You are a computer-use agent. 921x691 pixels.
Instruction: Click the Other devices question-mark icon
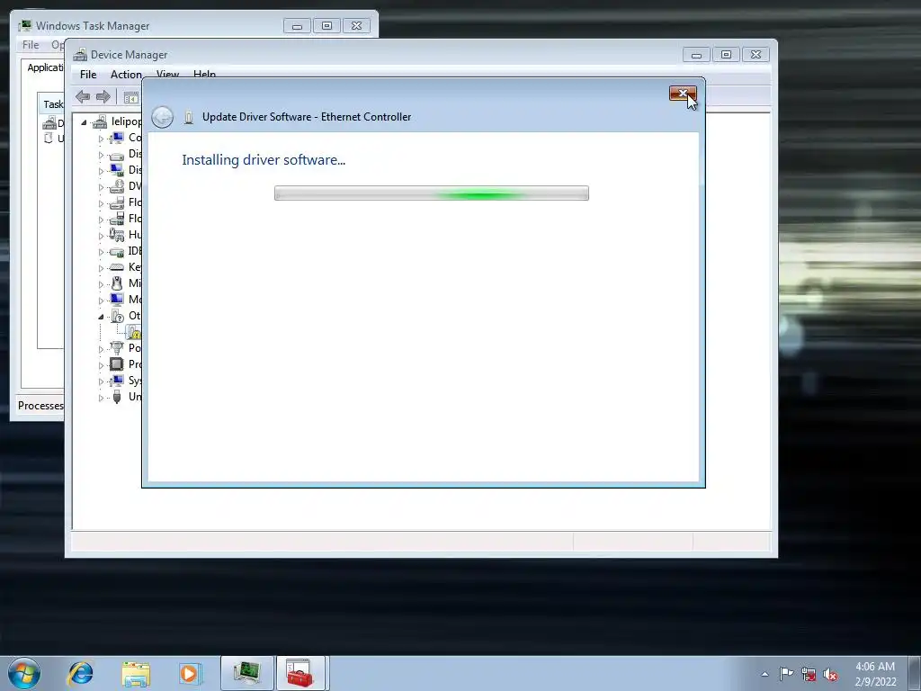(x=118, y=316)
